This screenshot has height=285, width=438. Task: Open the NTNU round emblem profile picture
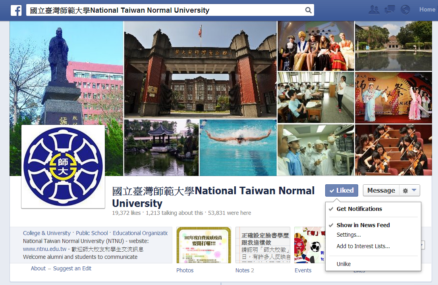tap(63, 166)
